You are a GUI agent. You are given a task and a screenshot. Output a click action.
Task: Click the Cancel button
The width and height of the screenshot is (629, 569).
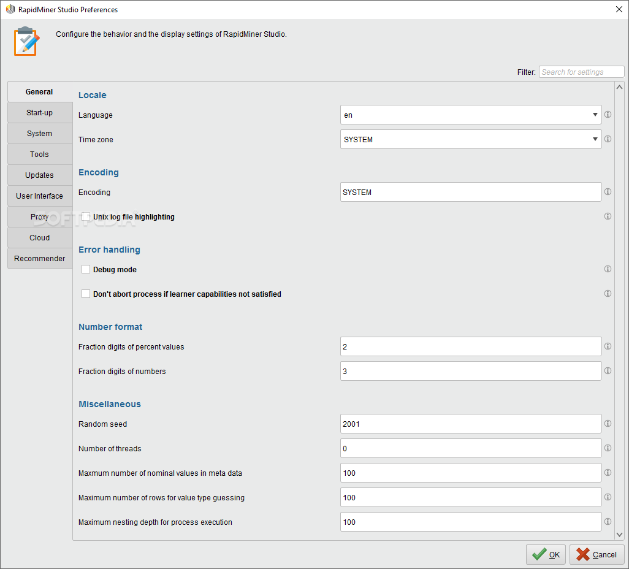click(x=597, y=554)
